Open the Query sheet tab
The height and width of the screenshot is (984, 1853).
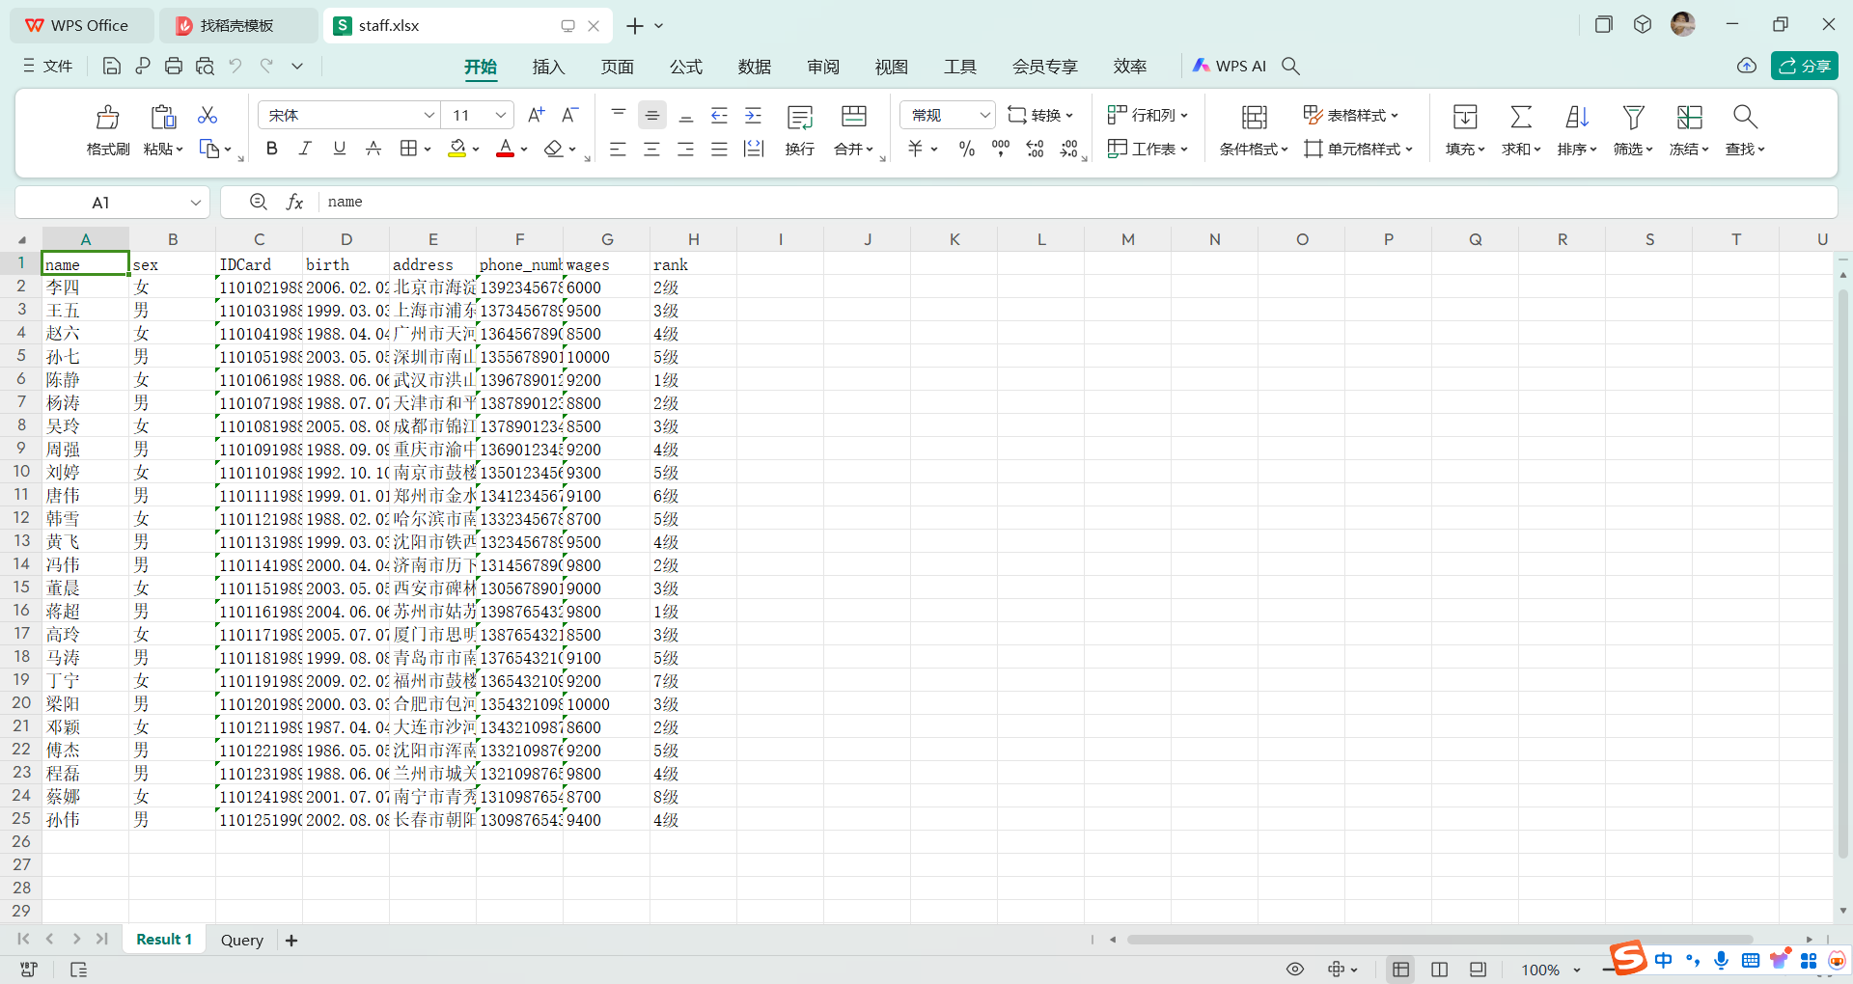[241, 940]
